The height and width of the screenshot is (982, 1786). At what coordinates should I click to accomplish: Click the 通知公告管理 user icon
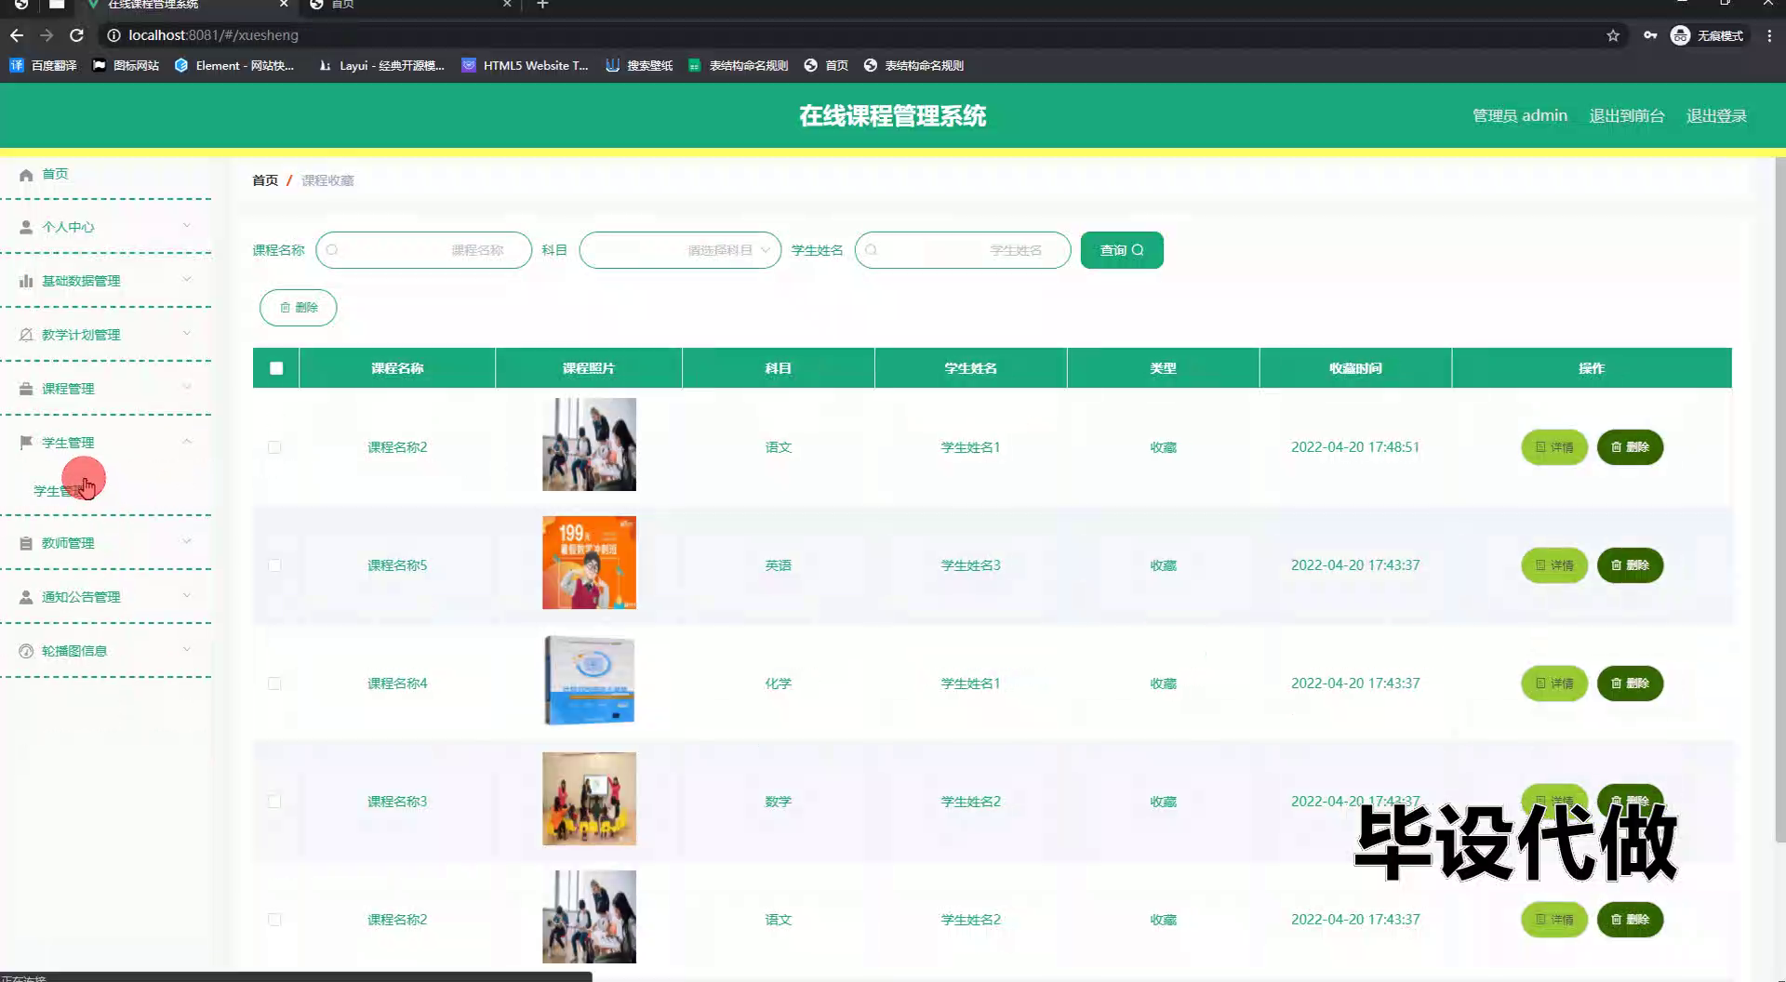pos(26,597)
